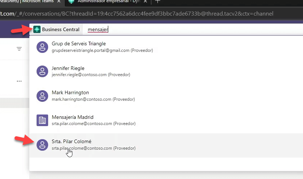303x179 pixels.
Task: Open the more options ellipsis menu
Action: point(19,81)
